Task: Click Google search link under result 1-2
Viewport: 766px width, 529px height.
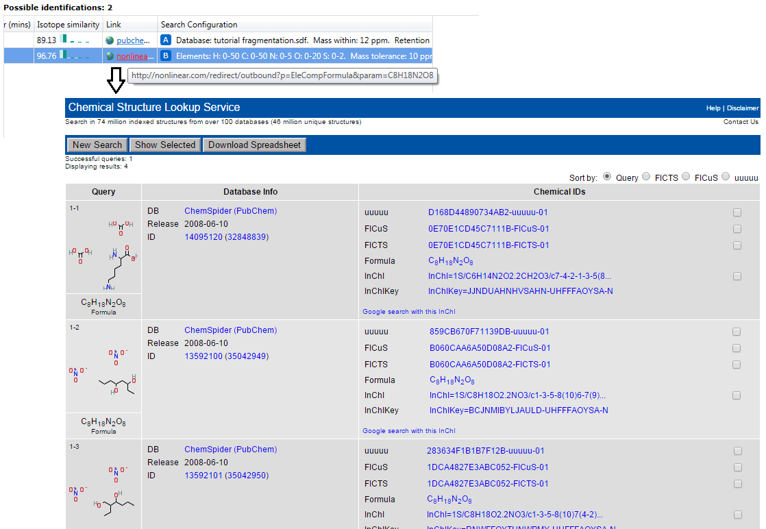Action: [409, 431]
